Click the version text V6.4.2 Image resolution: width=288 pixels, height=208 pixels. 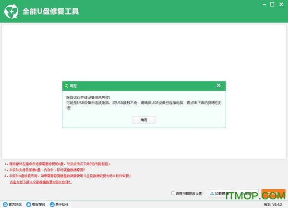pos(273,204)
